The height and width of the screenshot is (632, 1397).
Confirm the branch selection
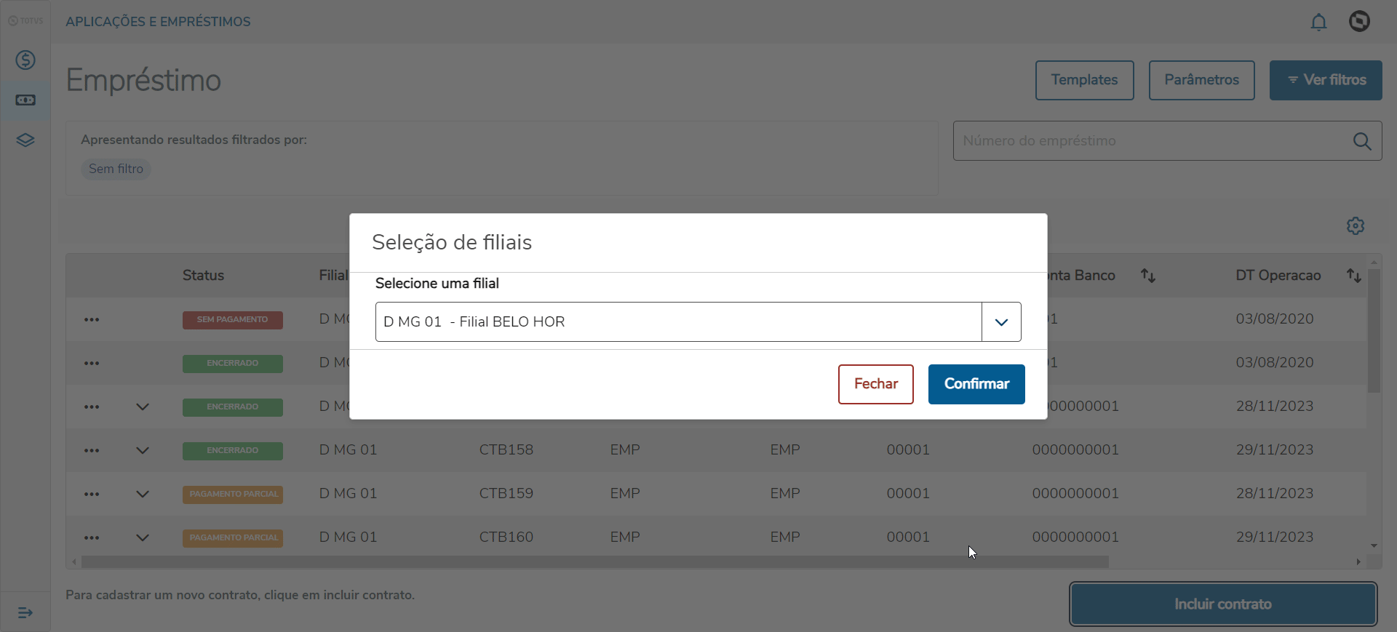tap(976, 384)
